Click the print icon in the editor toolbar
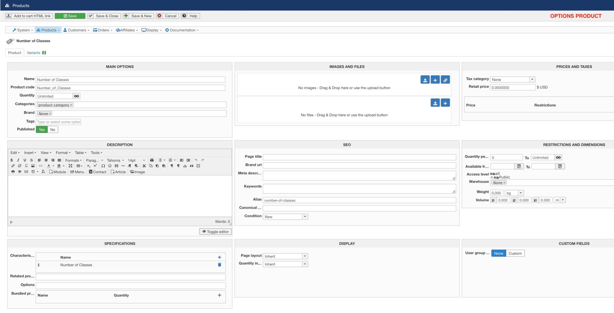The width and height of the screenshot is (614, 313). tap(13, 172)
